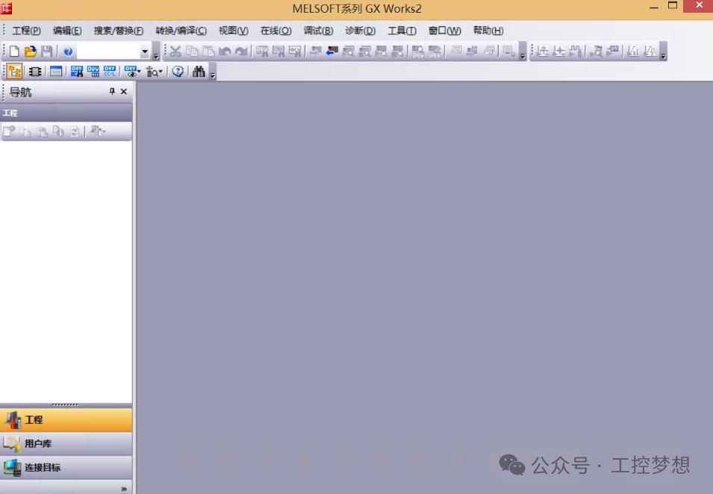Screen dimensions: 713x494
Task: Create a new project with the blank page icon
Action: point(14,51)
